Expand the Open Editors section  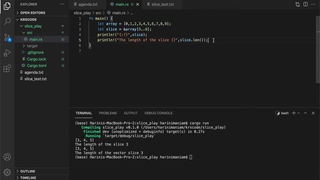[42, 12]
